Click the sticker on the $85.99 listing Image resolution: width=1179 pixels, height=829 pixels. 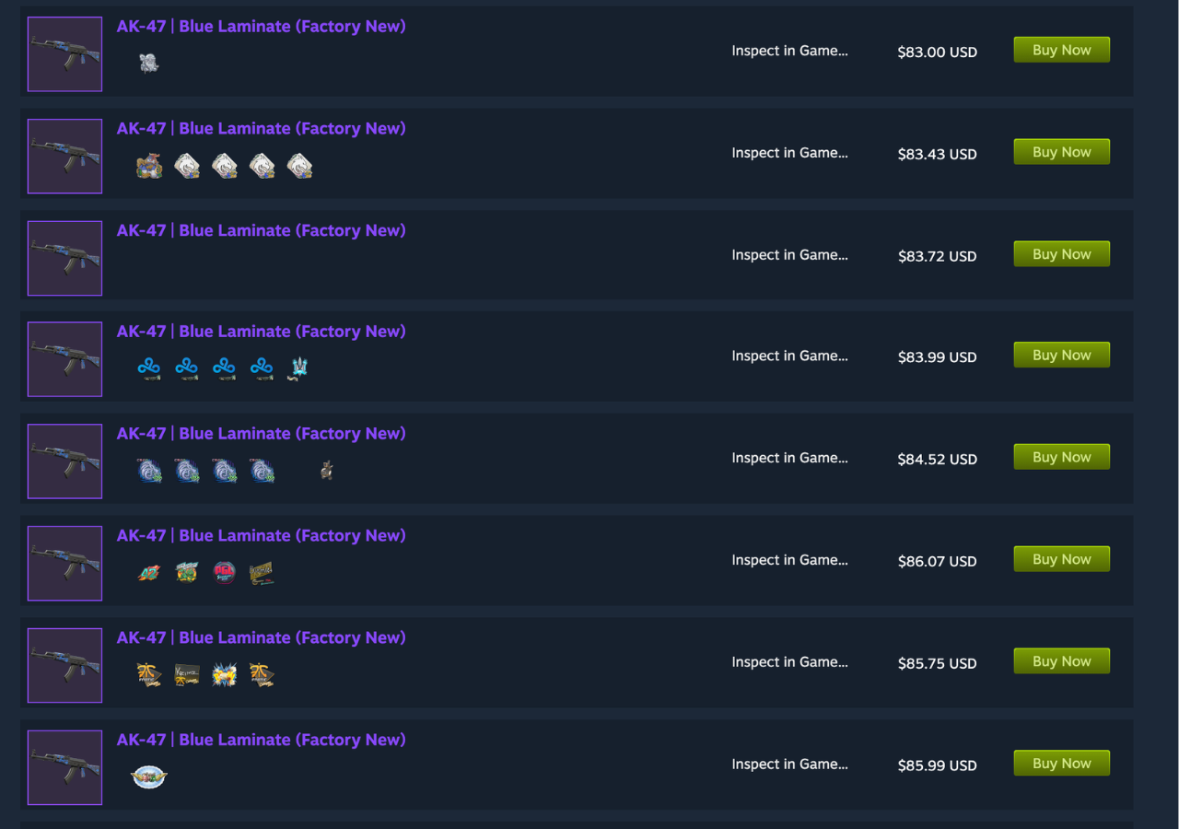149,777
